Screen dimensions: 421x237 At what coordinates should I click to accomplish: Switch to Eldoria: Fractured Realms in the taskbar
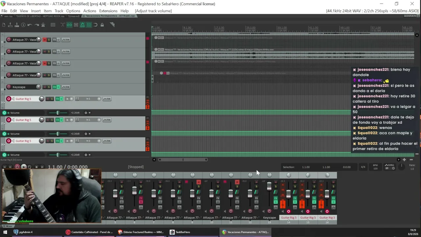point(141,232)
